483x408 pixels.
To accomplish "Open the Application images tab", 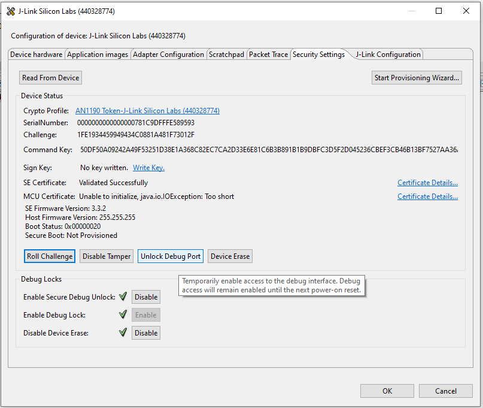I will point(98,55).
